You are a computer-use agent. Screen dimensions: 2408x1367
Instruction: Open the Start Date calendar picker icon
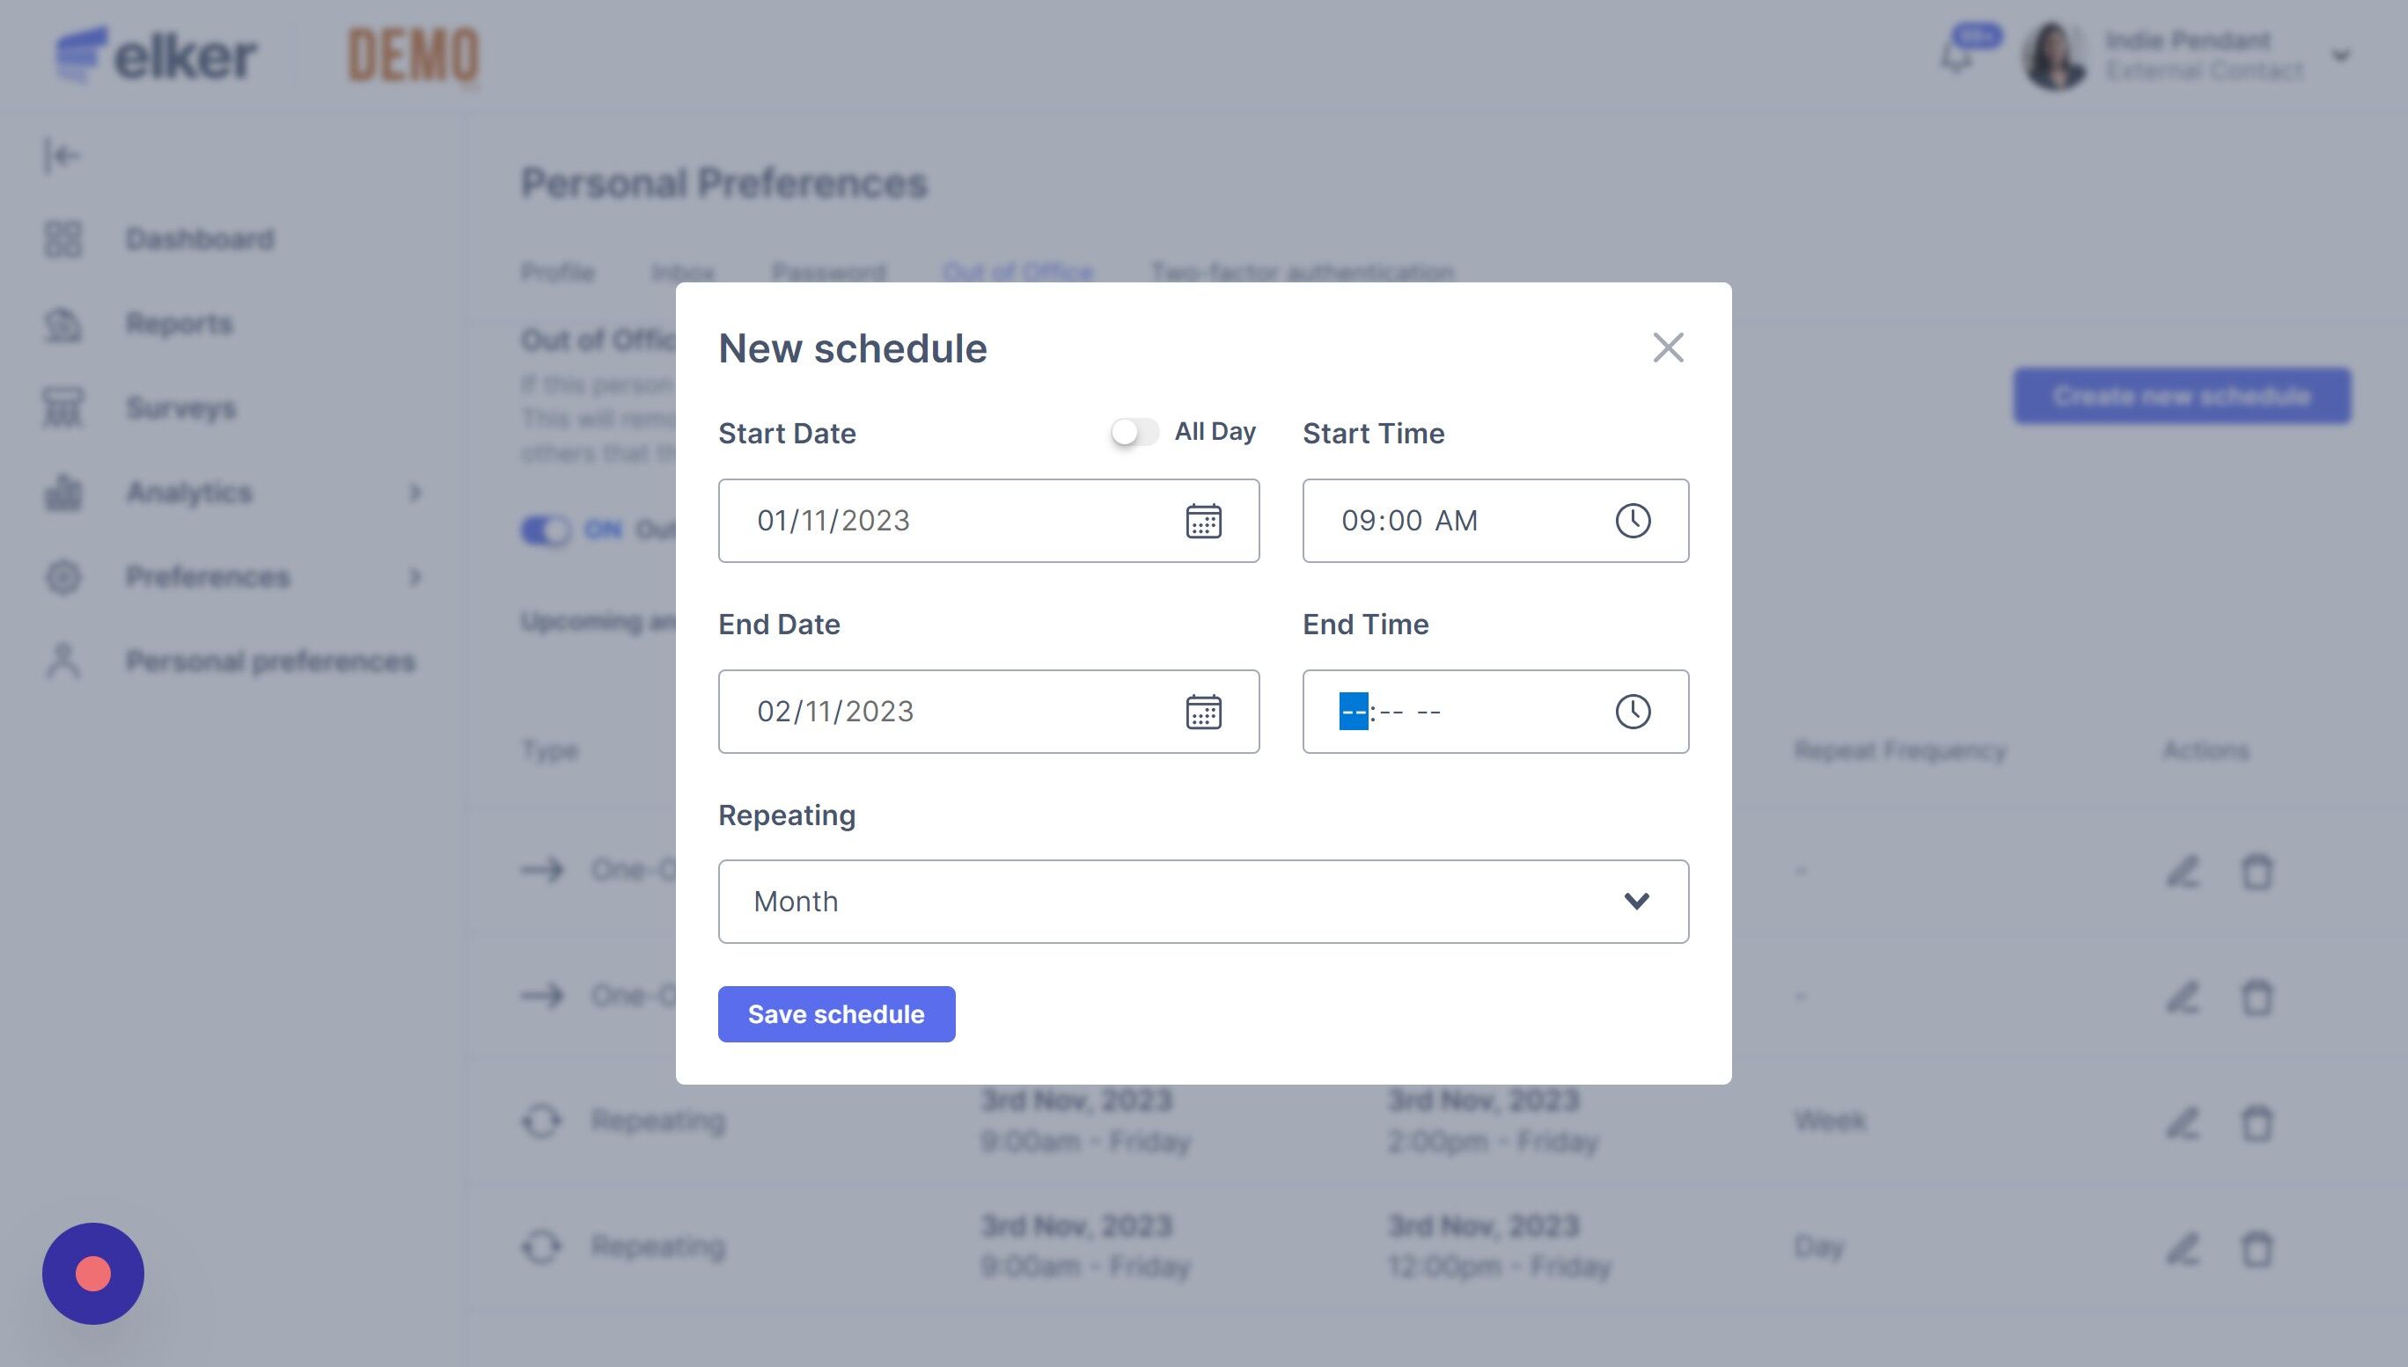pos(1203,521)
